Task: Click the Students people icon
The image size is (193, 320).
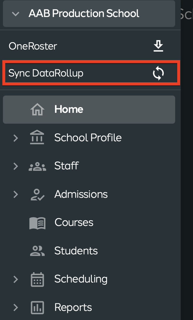Action: point(37,251)
